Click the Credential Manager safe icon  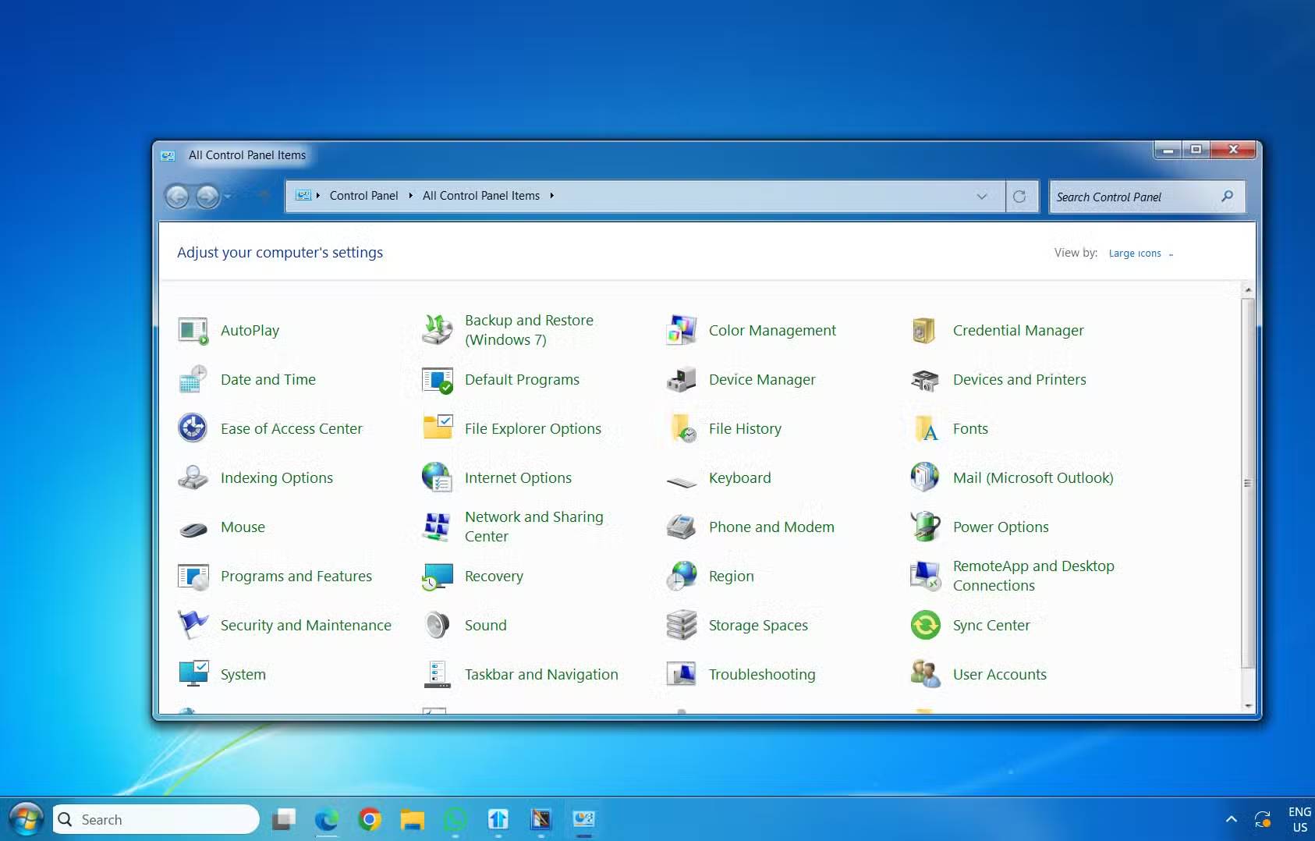point(925,331)
